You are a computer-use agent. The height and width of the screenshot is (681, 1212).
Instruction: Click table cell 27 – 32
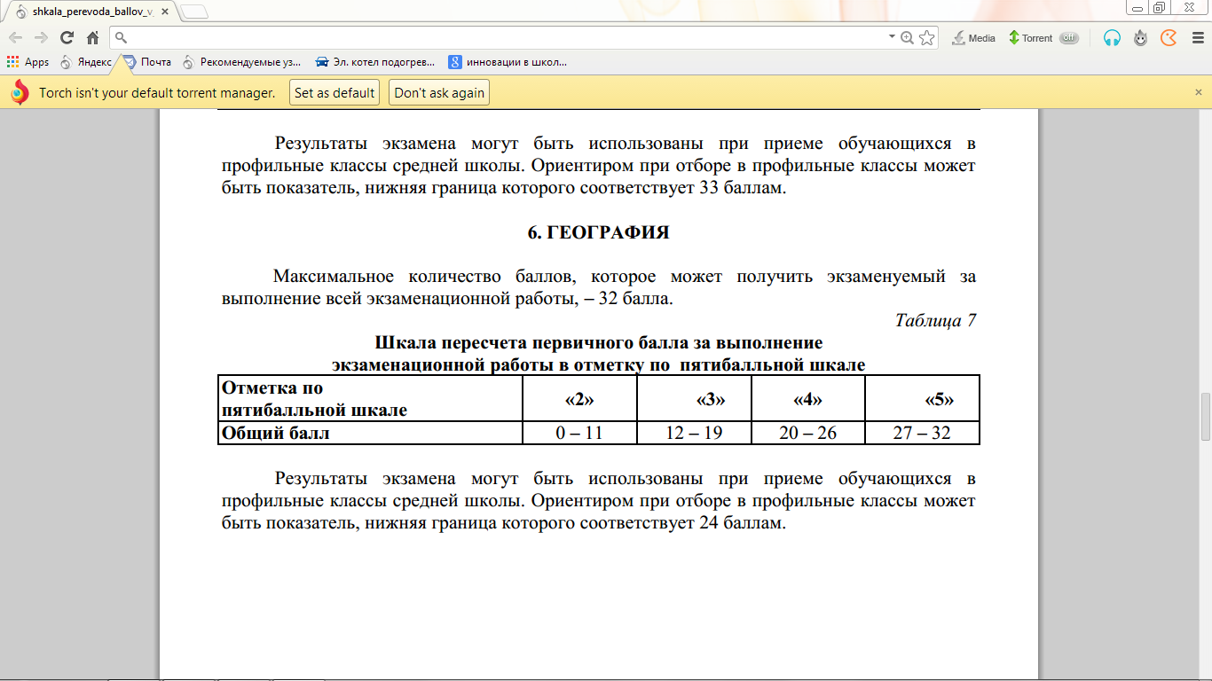pyautogui.click(x=922, y=433)
